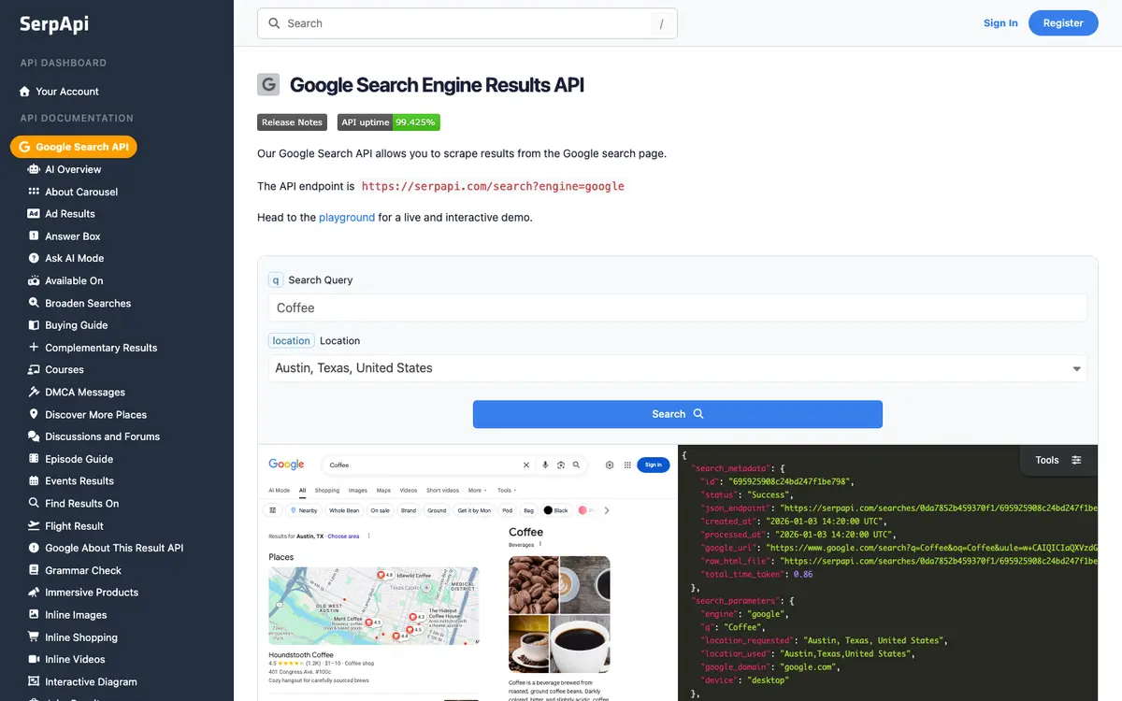Click the AI Overview sidebar icon
The height and width of the screenshot is (701, 1122).
coord(34,169)
